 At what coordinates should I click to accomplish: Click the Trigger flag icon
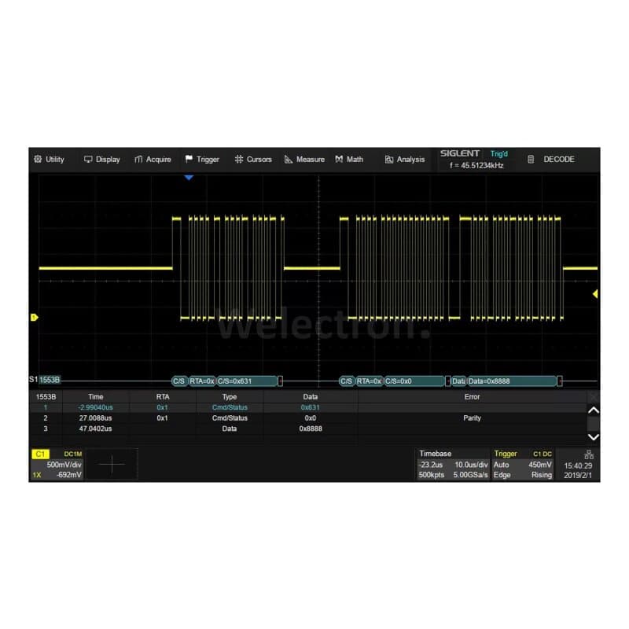(x=189, y=160)
